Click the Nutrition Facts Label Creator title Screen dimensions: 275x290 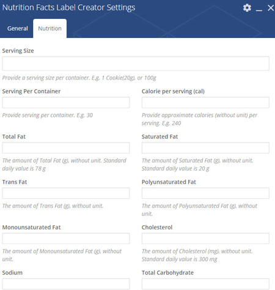(x=68, y=7)
